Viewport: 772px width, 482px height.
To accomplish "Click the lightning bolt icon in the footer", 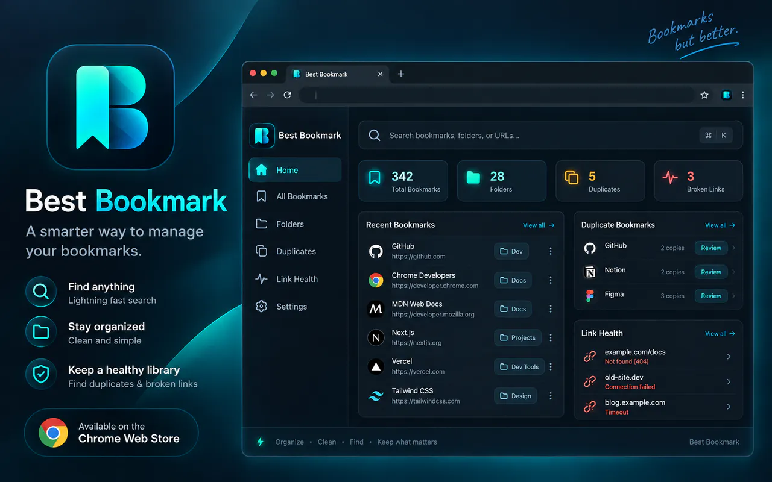I will coord(261,442).
